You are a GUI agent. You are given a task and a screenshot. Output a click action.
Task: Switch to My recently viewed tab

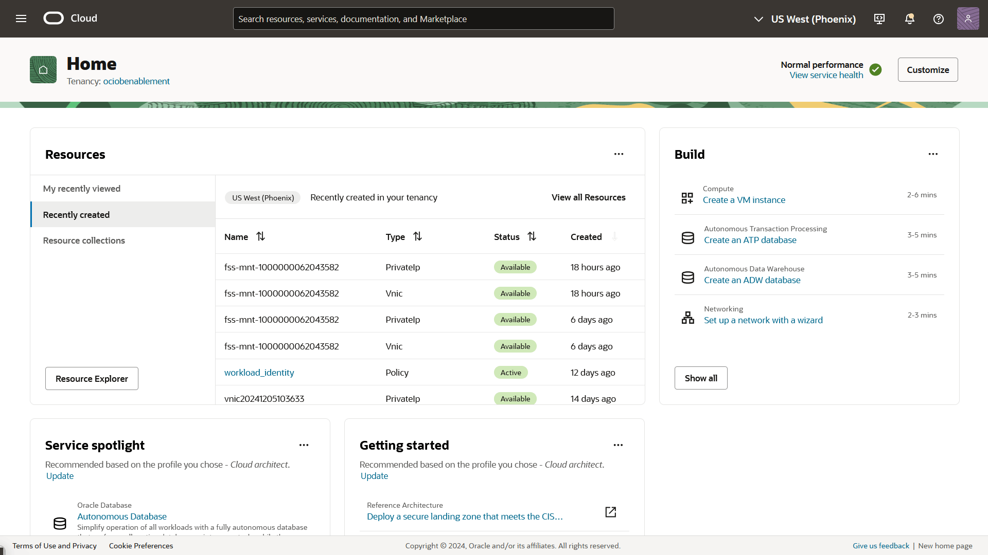(82, 189)
